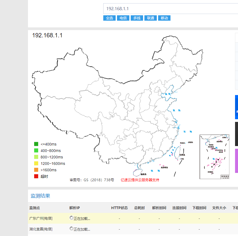
Task: Select the 多线 filter button
Action: [137, 18]
